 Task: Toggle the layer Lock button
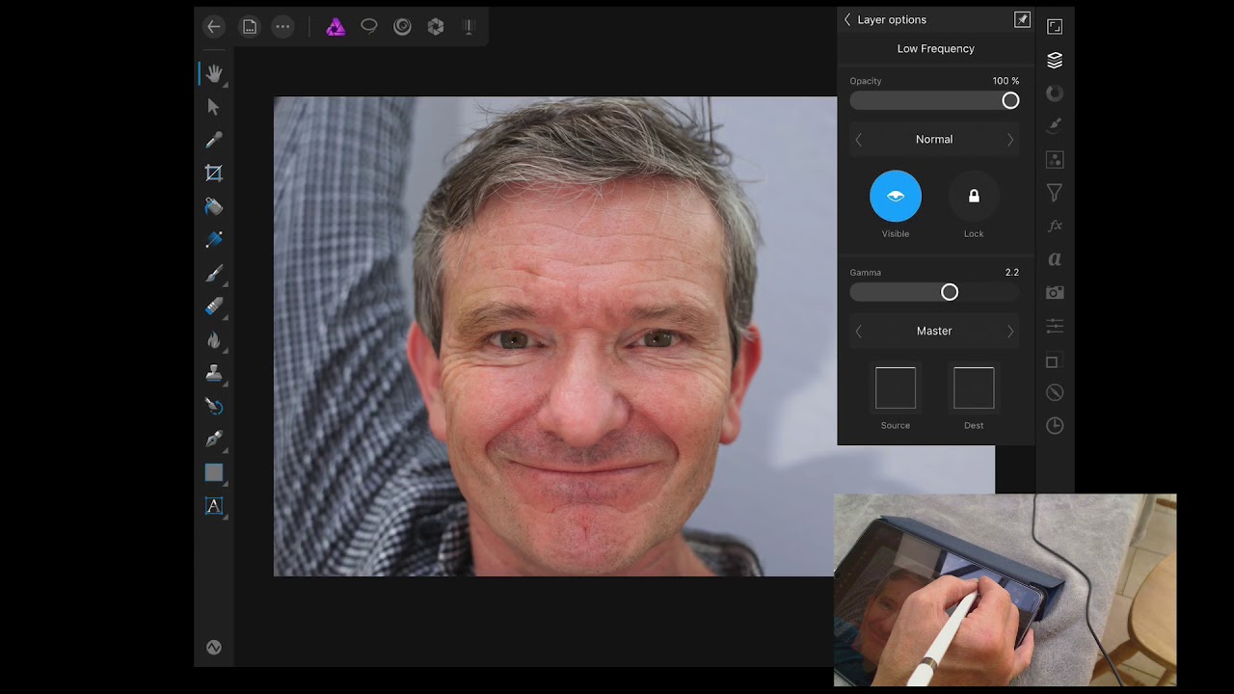(974, 196)
